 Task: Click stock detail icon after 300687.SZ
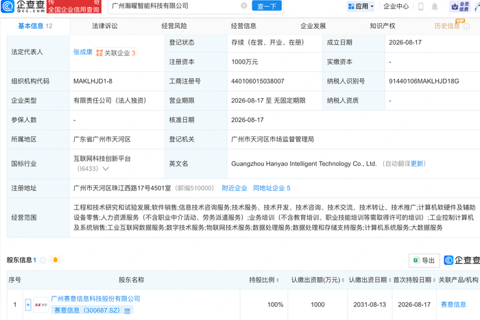coord(127,310)
